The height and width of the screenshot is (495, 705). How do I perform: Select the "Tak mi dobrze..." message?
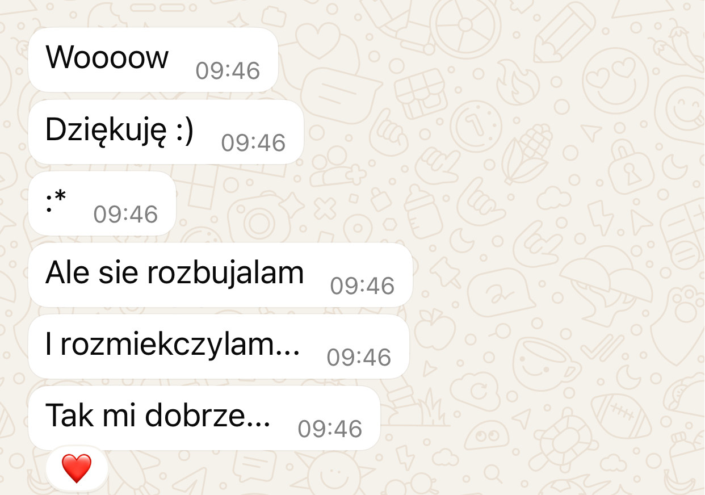tap(204, 418)
